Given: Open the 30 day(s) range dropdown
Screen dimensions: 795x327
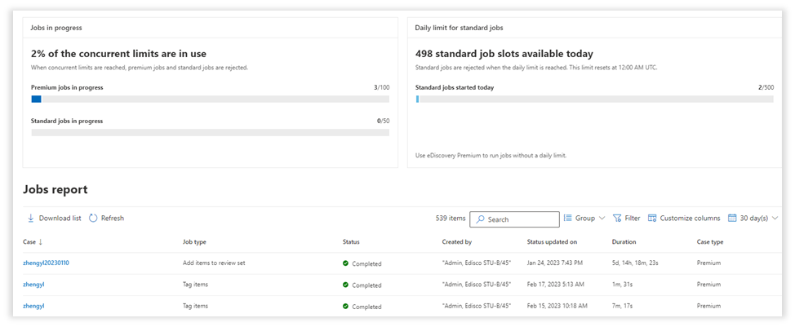Looking at the screenshot, I should pos(774,219).
